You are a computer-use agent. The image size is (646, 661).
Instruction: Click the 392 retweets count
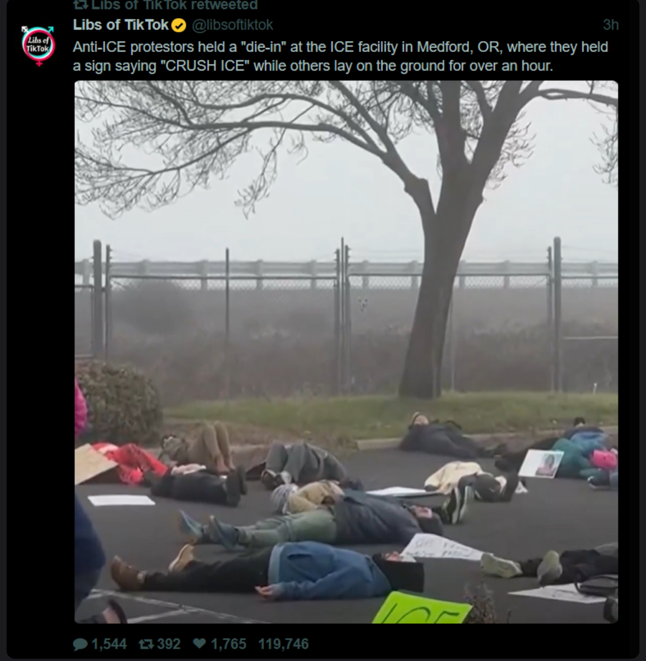[169, 644]
